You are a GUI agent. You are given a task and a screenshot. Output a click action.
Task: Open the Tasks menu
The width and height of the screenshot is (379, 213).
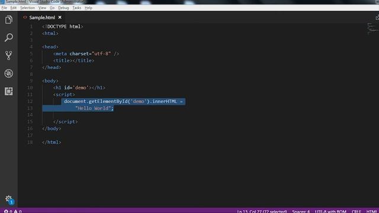point(76,8)
